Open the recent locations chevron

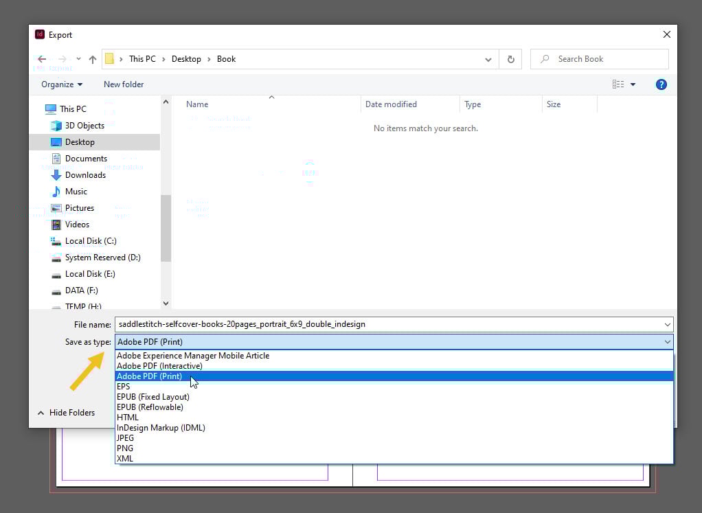[78, 58]
